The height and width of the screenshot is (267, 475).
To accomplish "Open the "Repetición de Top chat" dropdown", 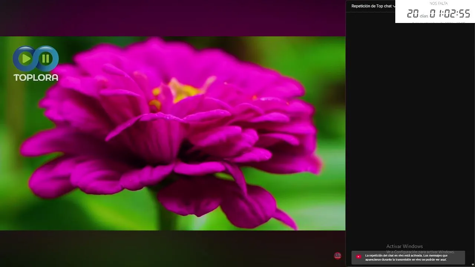I will click(373, 6).
